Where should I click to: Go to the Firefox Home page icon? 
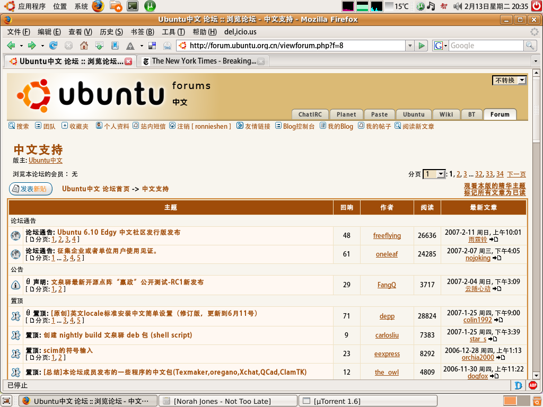click(84, 46)
